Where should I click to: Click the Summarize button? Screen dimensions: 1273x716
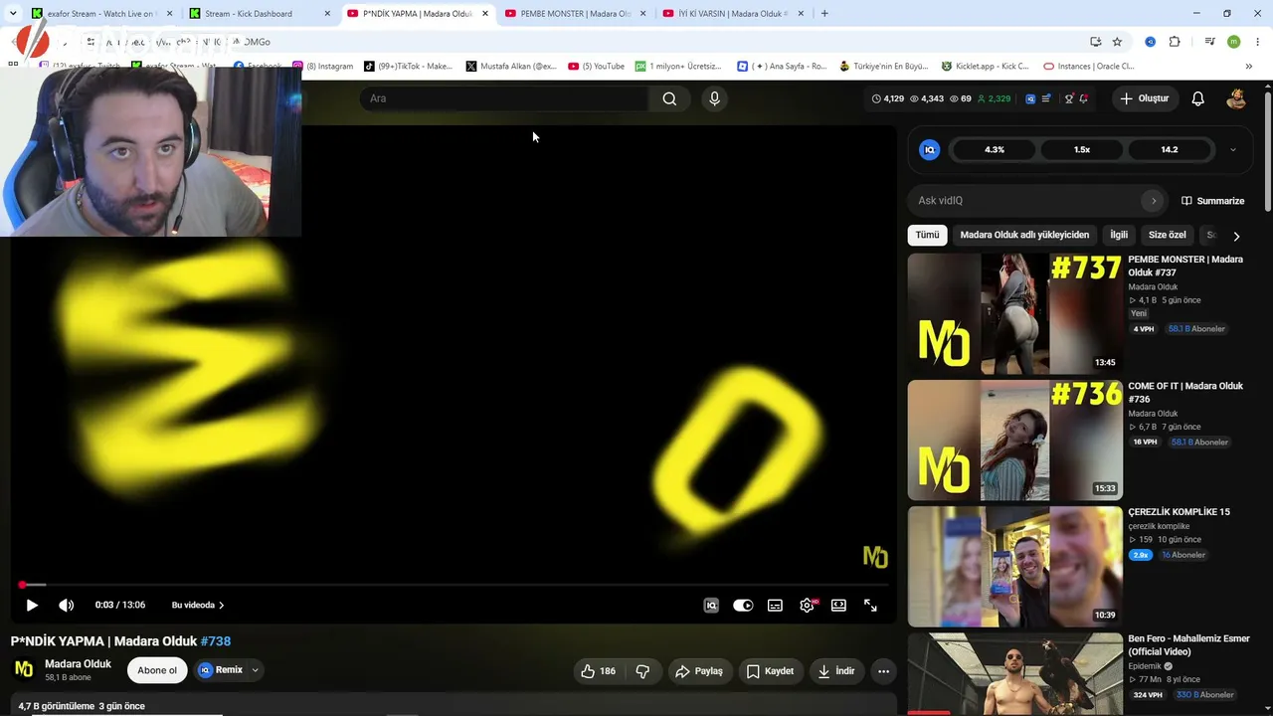pos(1213,201)
